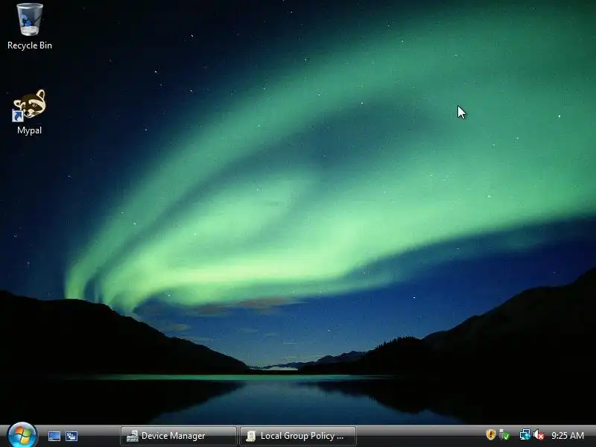This screenshot has height=447, width=596.
Task: Open the Local Group Policy taskbar button
Action: tap(298, 436)
